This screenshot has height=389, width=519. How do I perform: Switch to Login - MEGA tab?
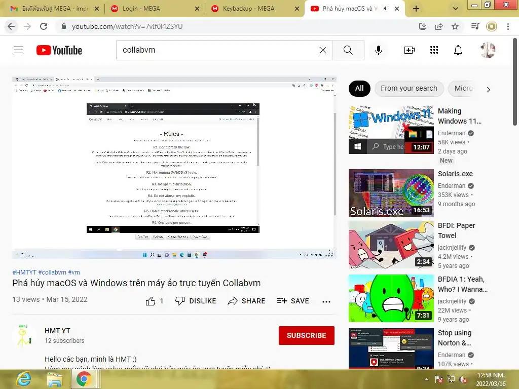point(155,9)
